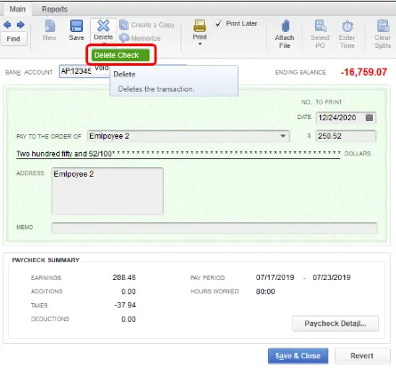
Task: Select pay period start 07/17/2019
Action: [275, 277]
